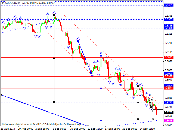The width and height of the screenshot is (174, 131).
Task: Select the blue 0.8981 level label
Action: [x=169, y=74]
